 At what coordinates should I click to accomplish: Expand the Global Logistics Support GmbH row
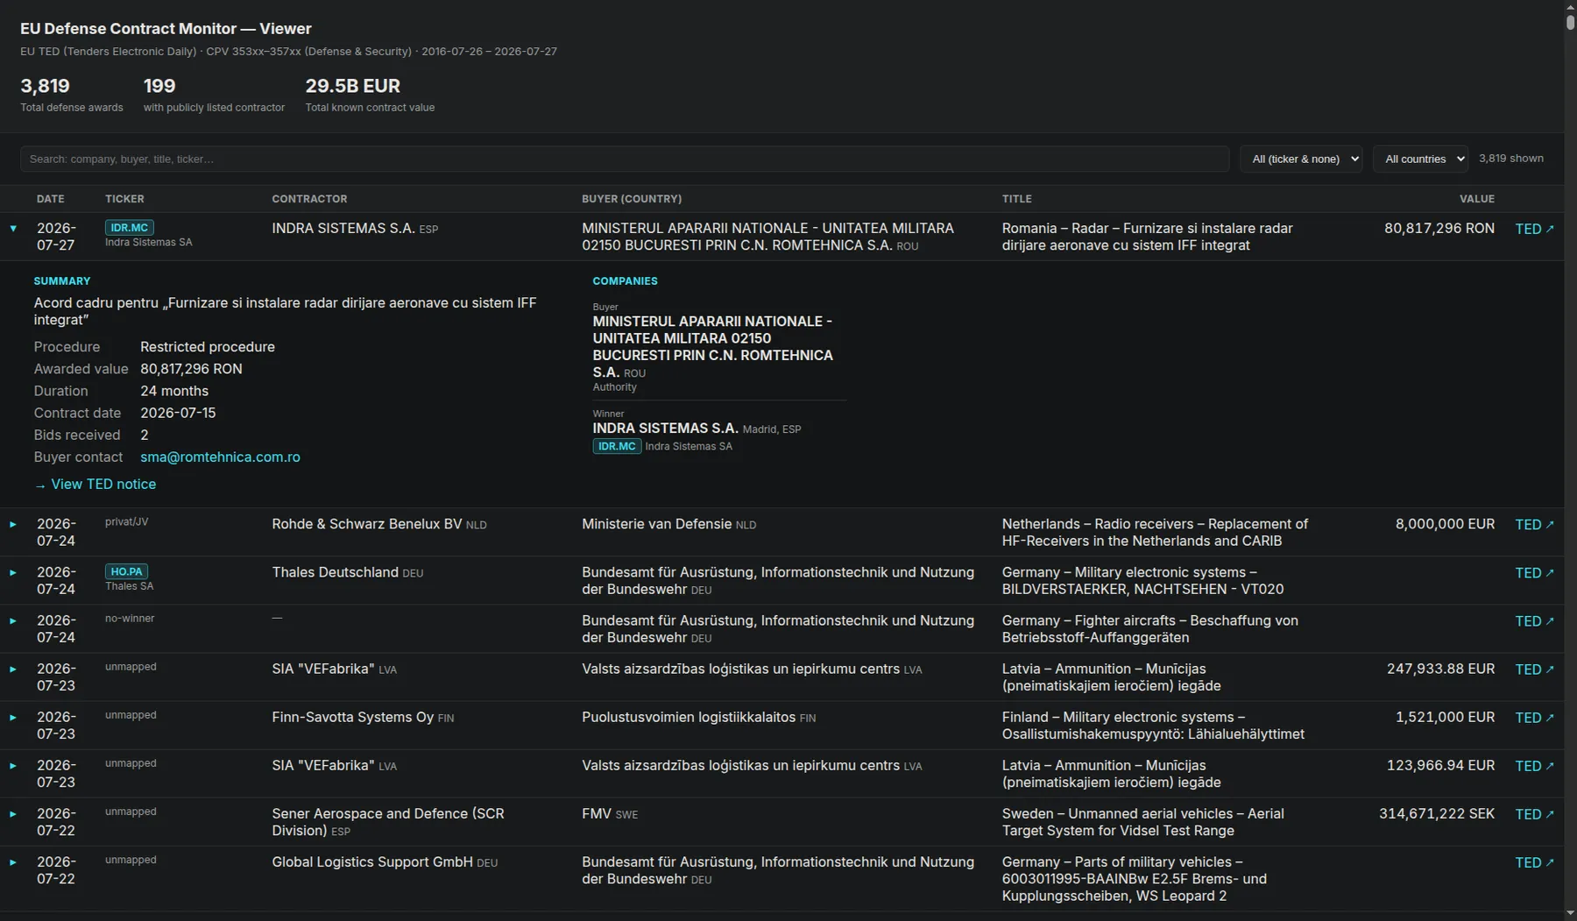pos(13,861)
